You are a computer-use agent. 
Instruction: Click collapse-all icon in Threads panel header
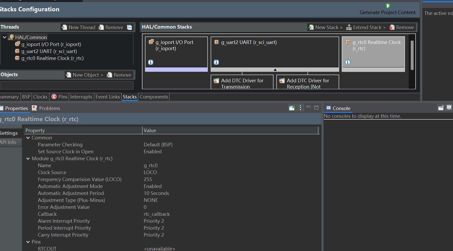(x=130, y=28)
